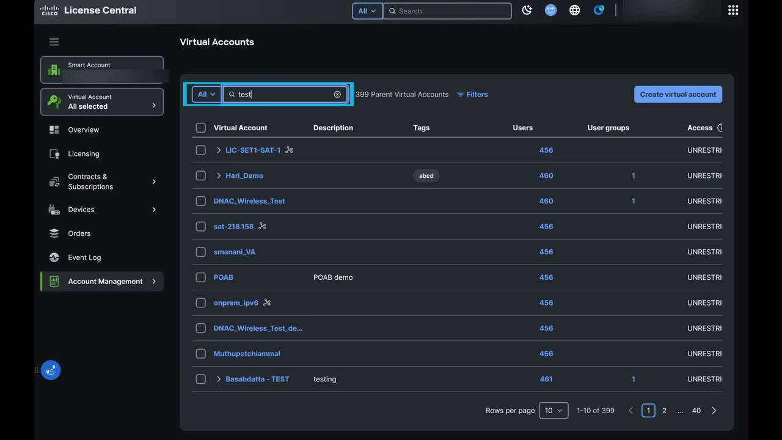Check the POAB row checkbox

200,277
